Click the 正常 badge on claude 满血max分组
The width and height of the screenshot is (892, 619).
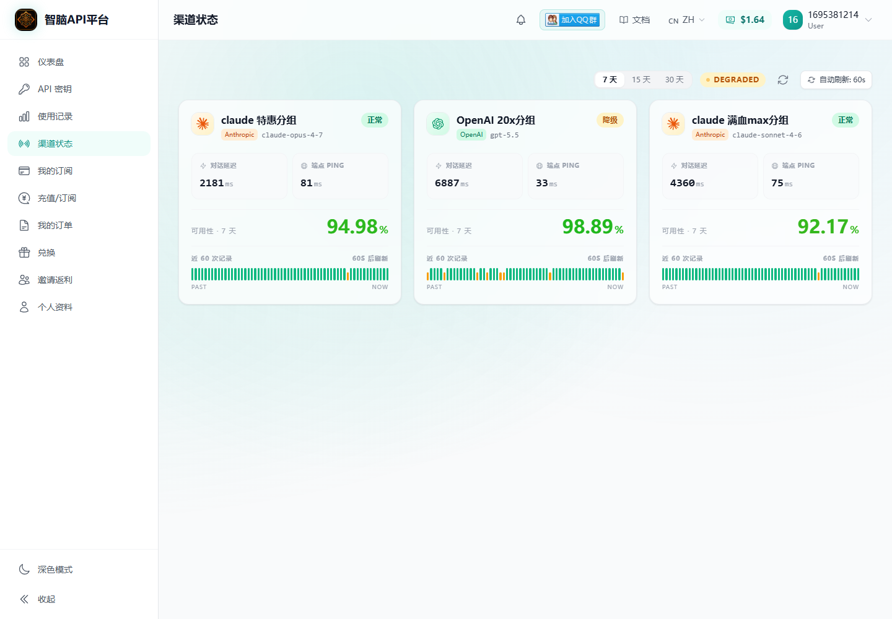click(846, 120)
